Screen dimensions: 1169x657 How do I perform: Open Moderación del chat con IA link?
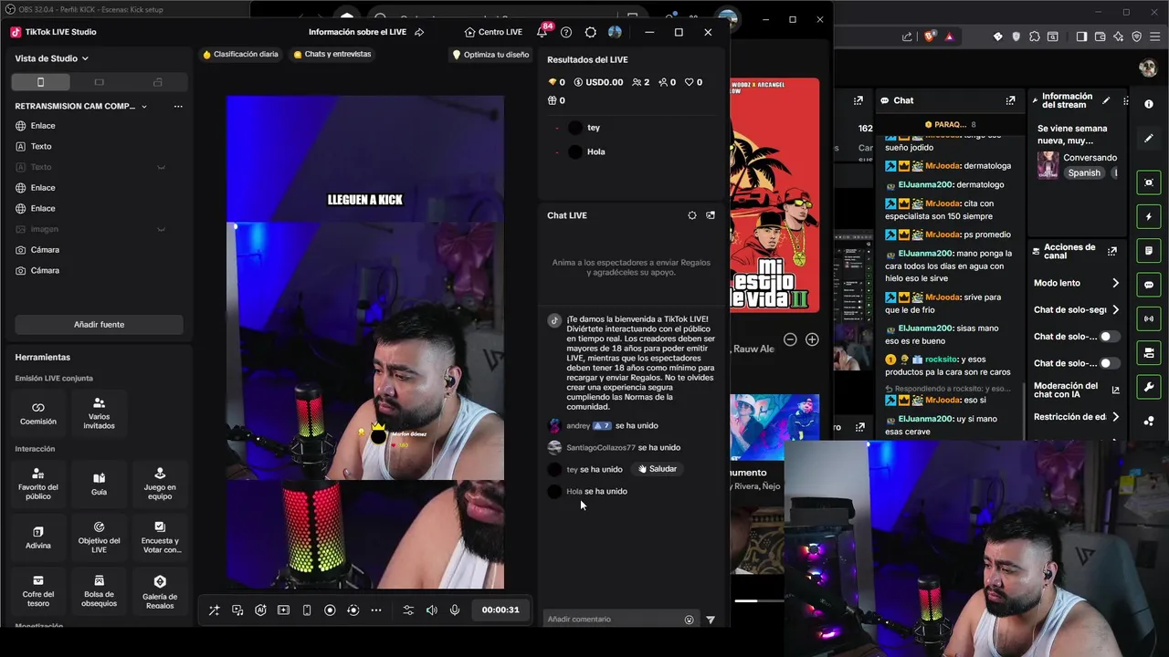tap(1115, 390)
